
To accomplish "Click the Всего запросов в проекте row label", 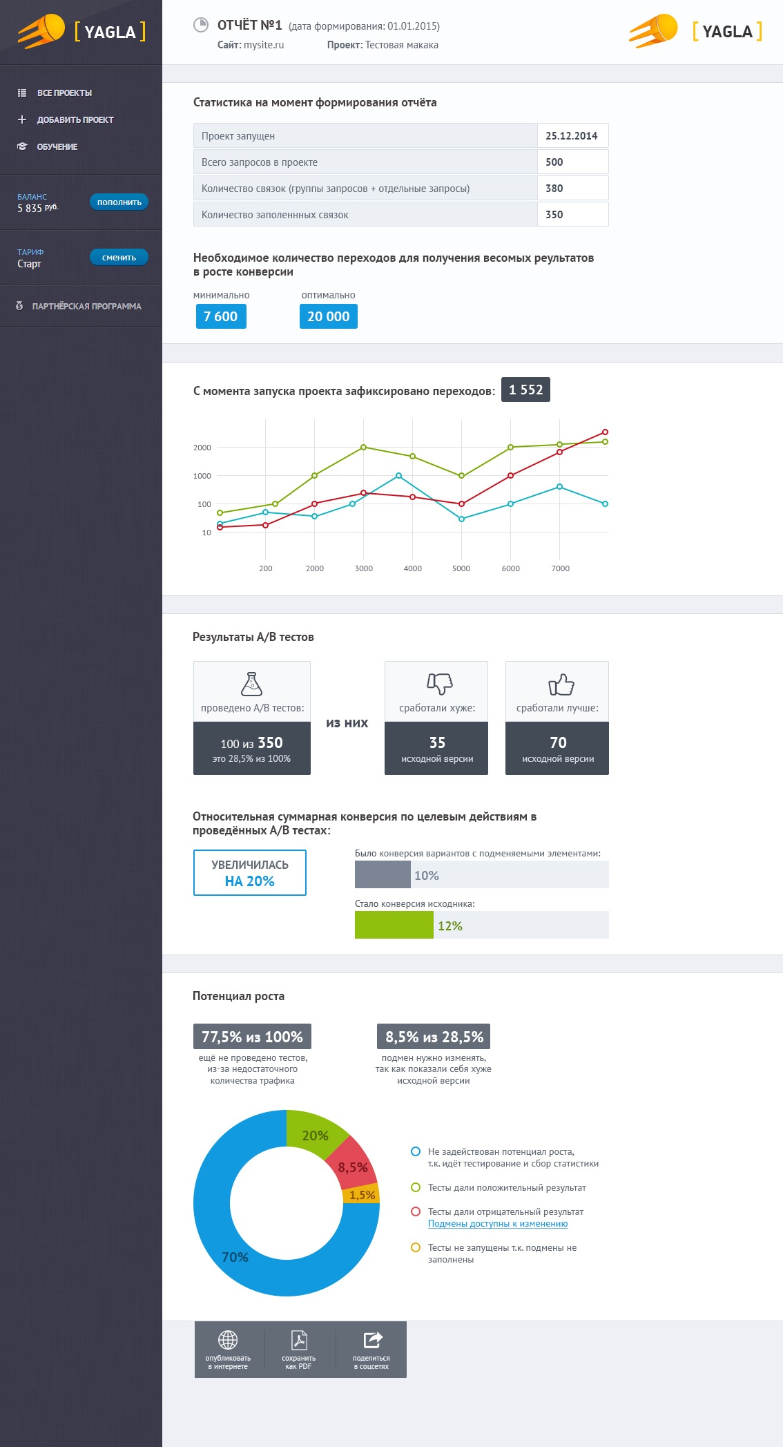I will coord(260,162).
